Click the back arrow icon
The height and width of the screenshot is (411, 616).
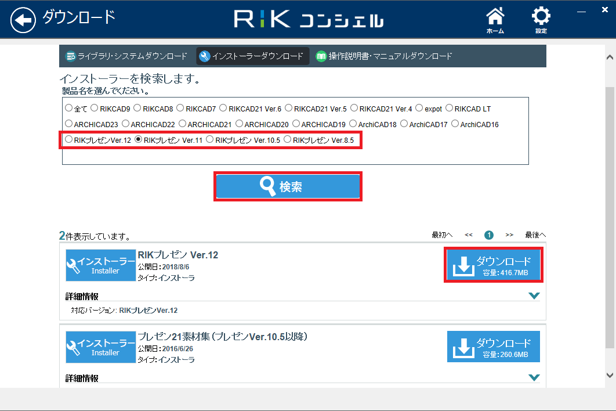pos(23,20)
